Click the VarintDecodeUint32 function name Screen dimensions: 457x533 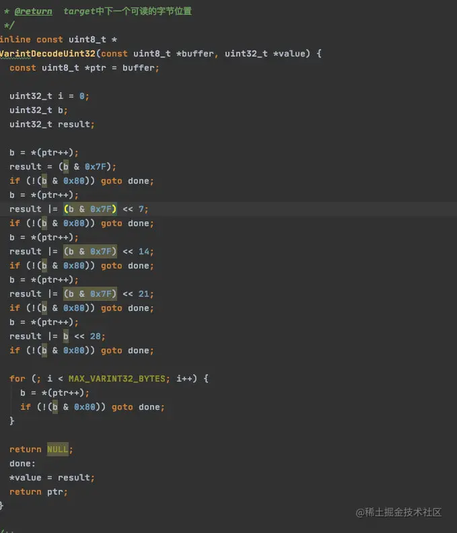click(48, 54)
